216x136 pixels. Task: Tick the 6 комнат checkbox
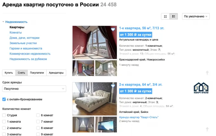38,115
